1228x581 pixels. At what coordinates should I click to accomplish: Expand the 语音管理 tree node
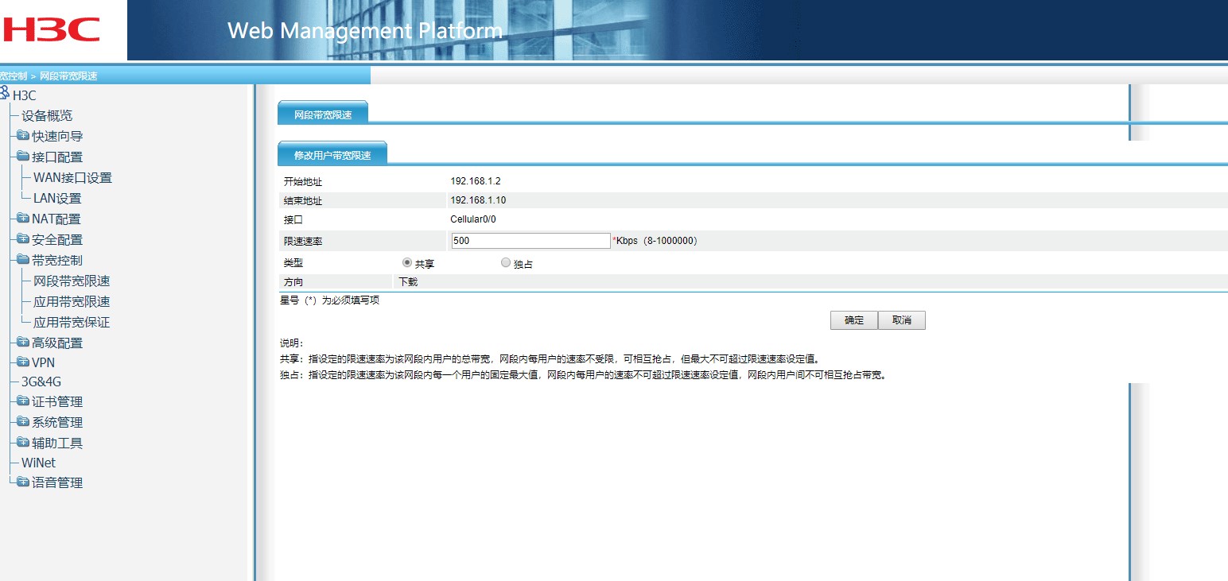[x=23, y=482]
